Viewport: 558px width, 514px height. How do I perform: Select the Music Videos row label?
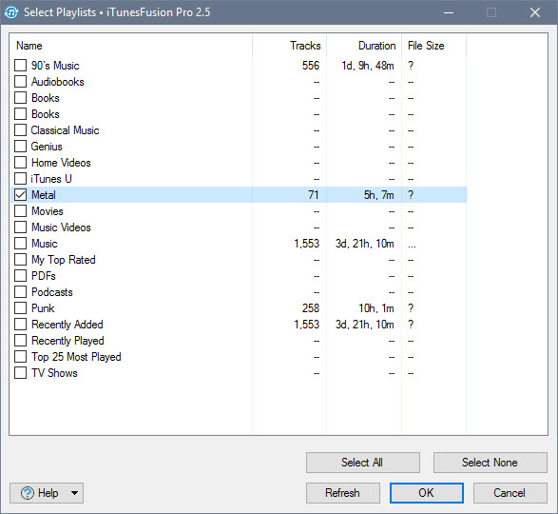pyautogui.click(x=61, y=227)
